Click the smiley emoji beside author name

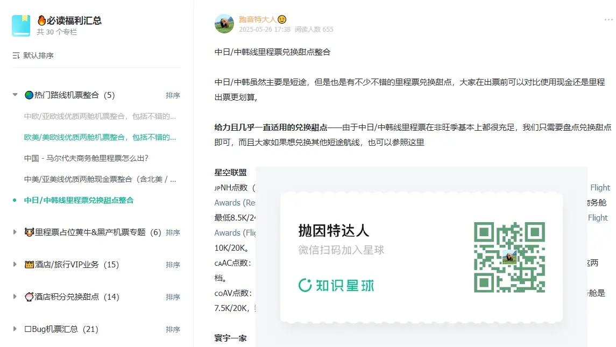click(x=282, y=19)
